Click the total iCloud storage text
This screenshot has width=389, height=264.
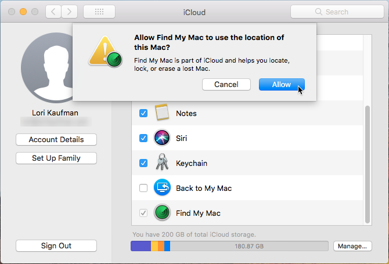(194, 234)
